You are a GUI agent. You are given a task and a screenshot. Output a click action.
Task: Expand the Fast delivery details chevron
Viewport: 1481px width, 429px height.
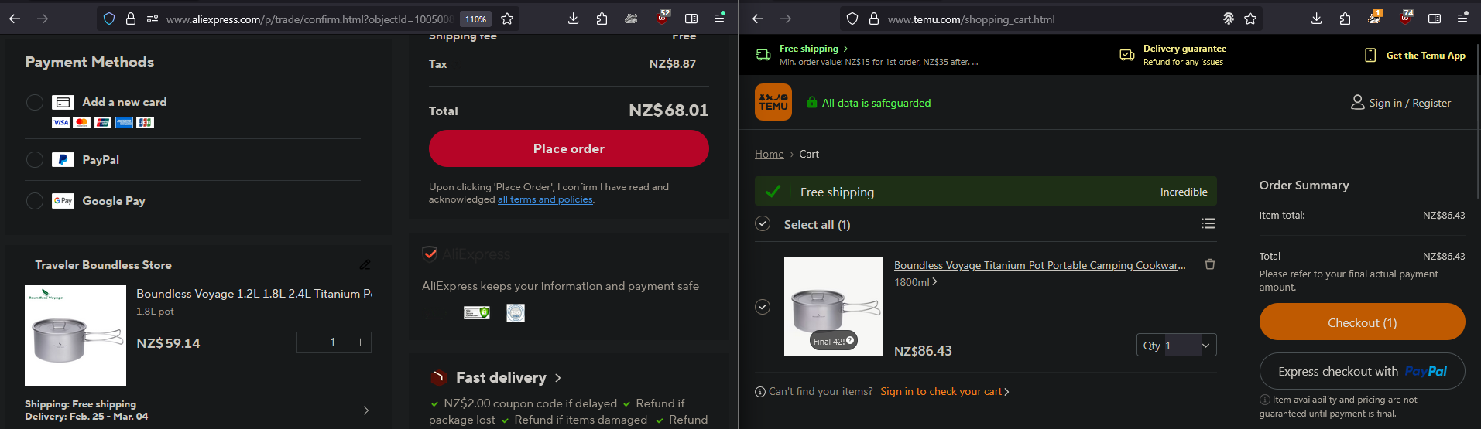click(x=558, y=378)
